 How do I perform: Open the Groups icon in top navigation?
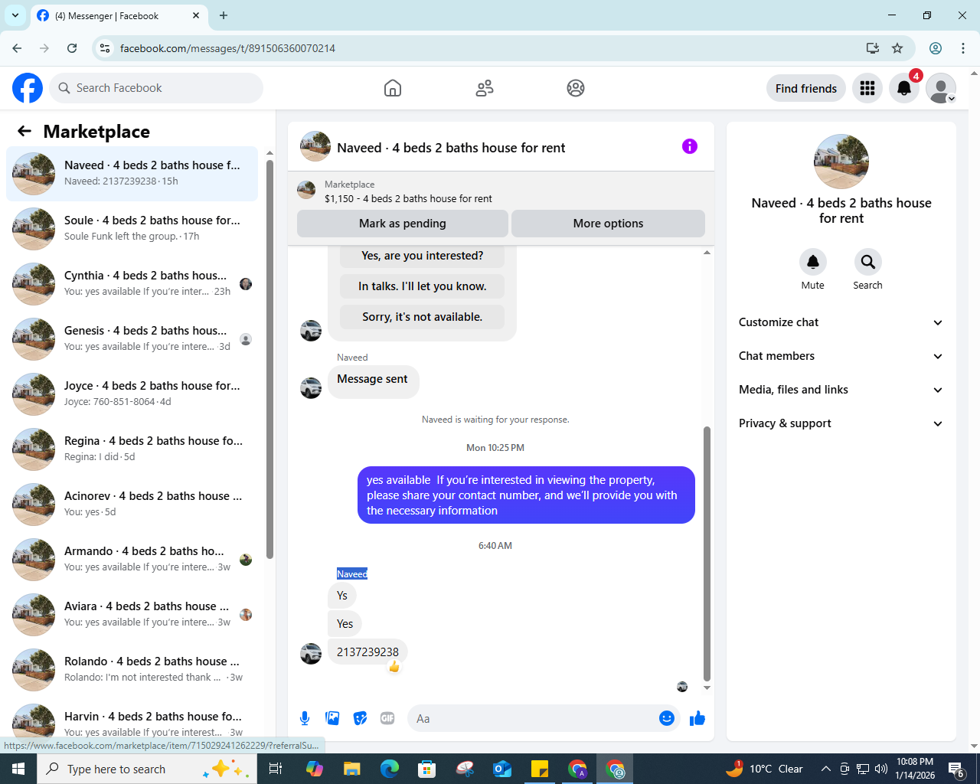click(576, 88)
